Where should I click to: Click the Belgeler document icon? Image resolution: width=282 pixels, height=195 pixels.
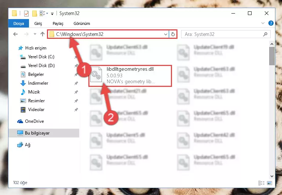coord(23,74)
